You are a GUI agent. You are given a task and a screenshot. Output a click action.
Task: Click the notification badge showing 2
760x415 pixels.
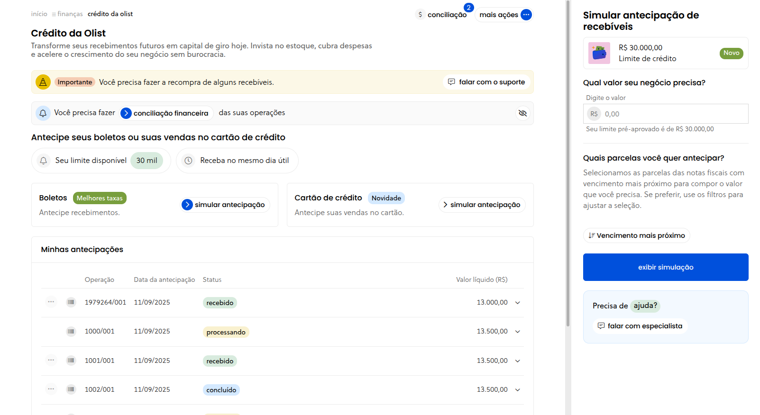click(468, 8)
